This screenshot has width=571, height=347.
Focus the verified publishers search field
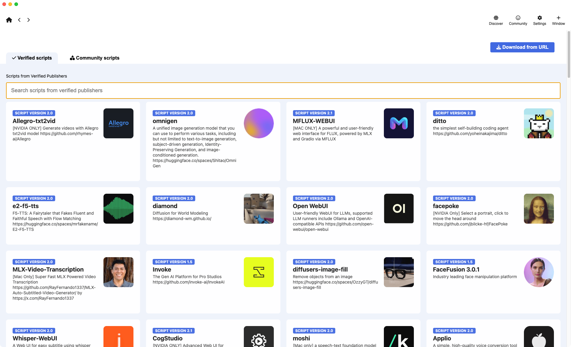tap(283, 90)
